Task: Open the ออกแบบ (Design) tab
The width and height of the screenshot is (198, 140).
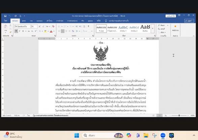Action: click(x=39, y=21)
